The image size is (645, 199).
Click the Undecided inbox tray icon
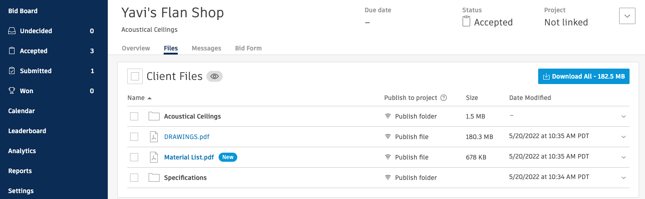[12, 31]
